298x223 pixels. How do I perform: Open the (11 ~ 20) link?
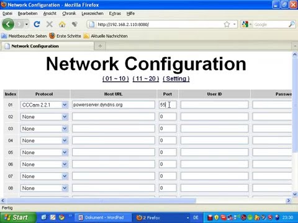pos(146,79)
